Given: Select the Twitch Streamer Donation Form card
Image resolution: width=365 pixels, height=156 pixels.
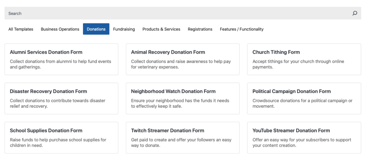Looking at the screenshot, I should point(182,138).
